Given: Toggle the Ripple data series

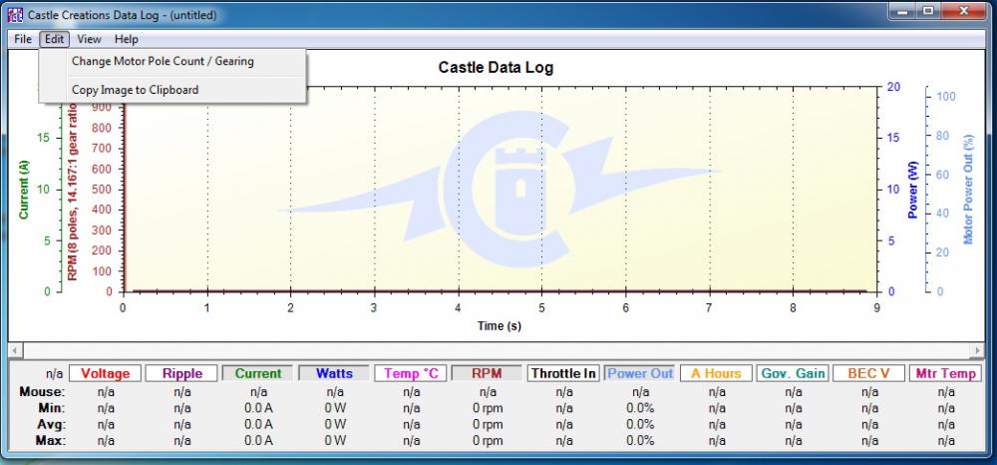Looking at the screenshot, I should (x=181, y=373).
